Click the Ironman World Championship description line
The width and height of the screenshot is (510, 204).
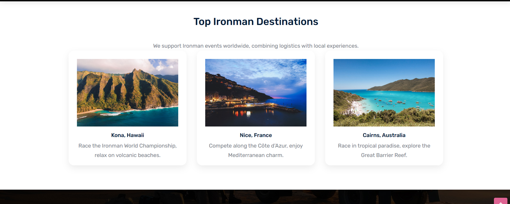click(127, 146)
